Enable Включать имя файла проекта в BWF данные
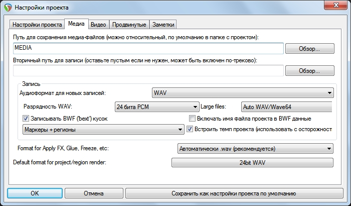 click(x=192, y=118)
